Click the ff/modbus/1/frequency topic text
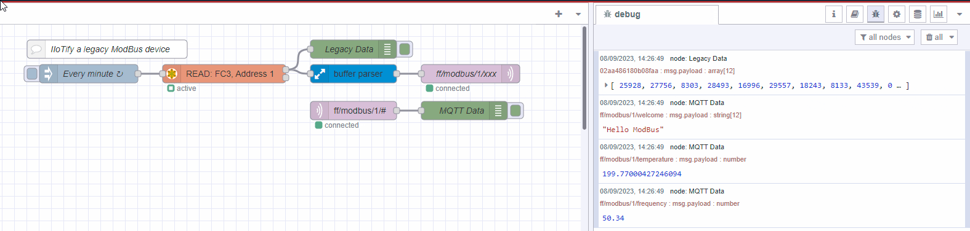Image resolution: width=970 pixels, height=231 pixels. (x=634, y=203)
